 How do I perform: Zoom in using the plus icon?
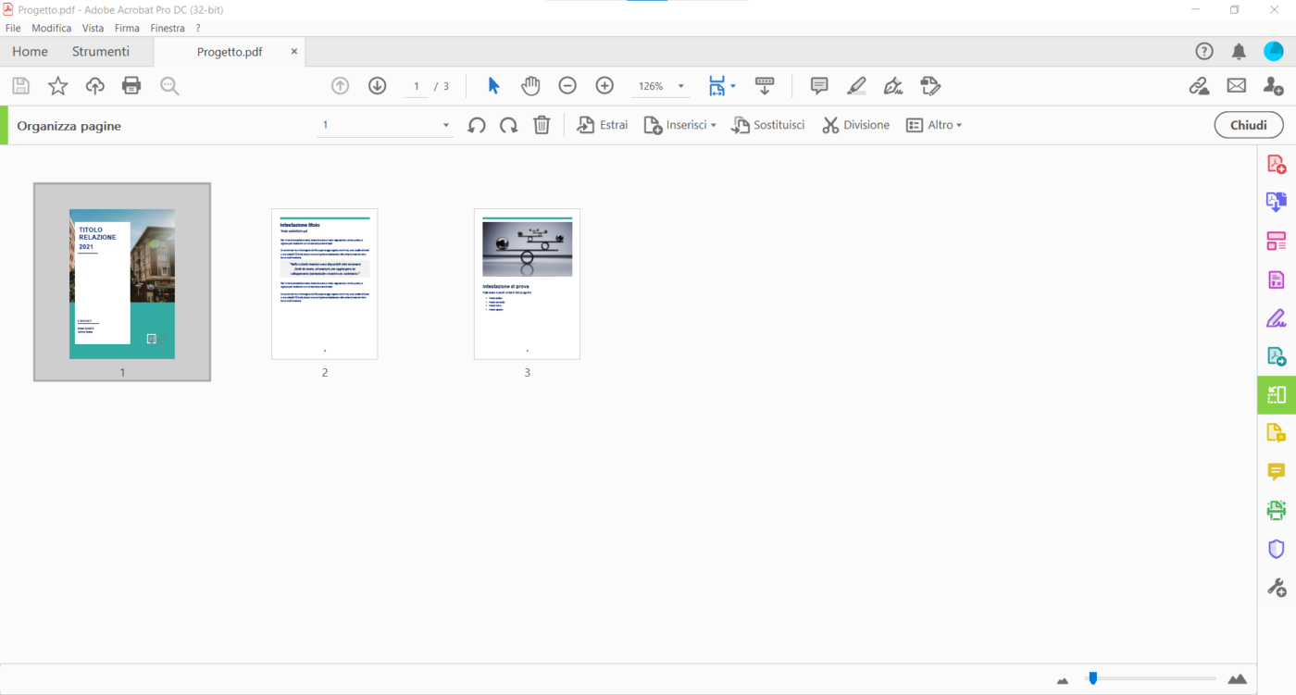click(604, 85)
